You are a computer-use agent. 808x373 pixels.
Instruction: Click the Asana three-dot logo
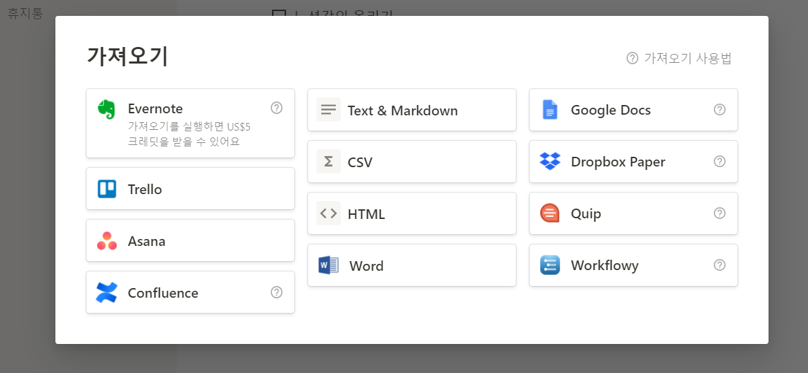coord(107,241)
